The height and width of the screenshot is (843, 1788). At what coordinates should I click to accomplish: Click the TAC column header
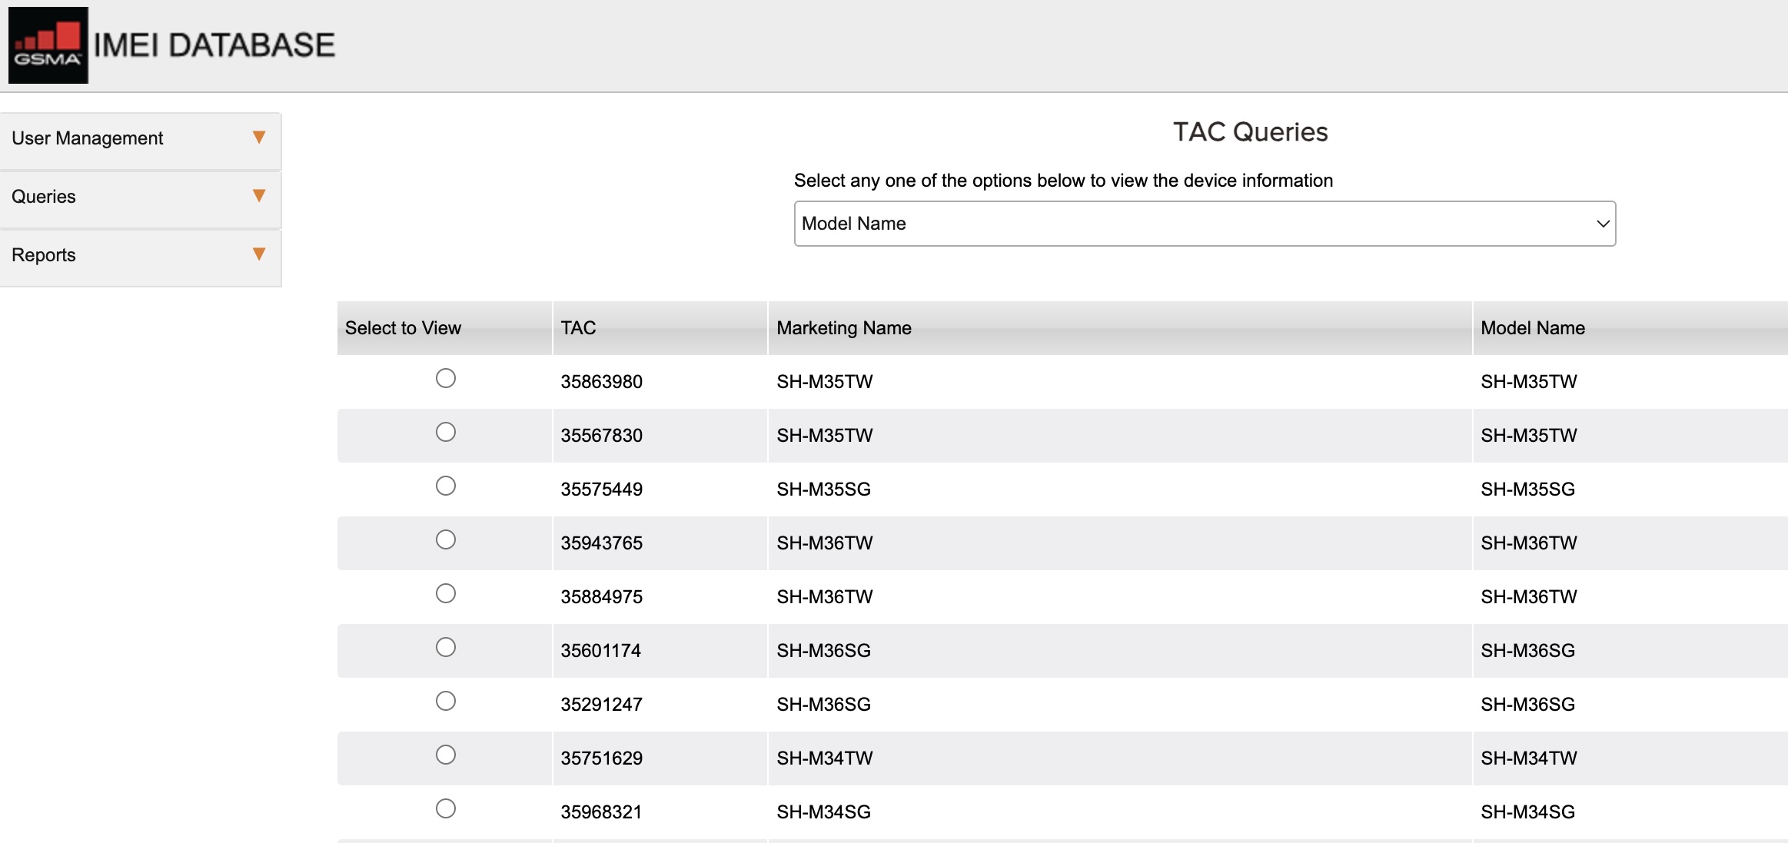click(x=578, y=328)
